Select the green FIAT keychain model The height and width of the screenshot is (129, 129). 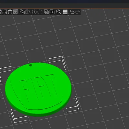click(x=38, y=89)
